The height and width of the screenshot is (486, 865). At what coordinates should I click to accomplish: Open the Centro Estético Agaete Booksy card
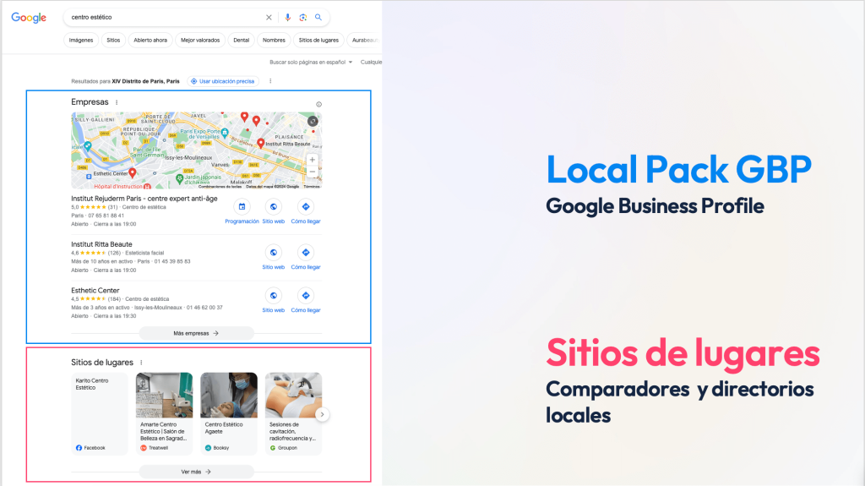tap(229, 413)
